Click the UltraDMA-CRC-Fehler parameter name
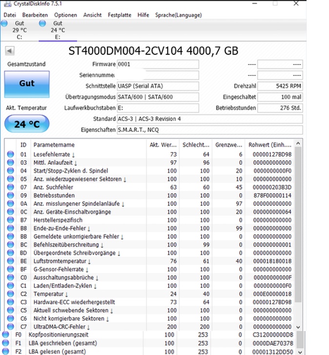This screenshot has height=355, width=329. [60, 327]
